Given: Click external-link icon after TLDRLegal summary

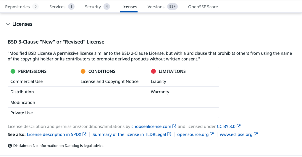Looking at the screenshot, I should (169, 134).
